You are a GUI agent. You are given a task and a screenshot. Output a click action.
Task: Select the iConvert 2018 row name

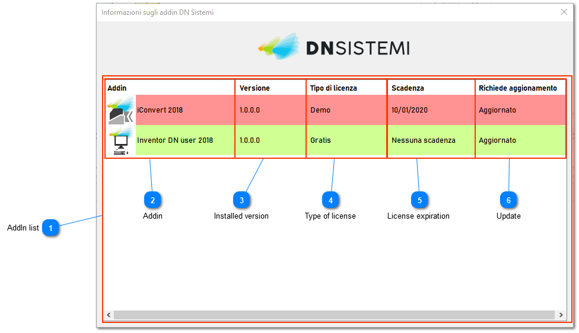coord(160,110)
